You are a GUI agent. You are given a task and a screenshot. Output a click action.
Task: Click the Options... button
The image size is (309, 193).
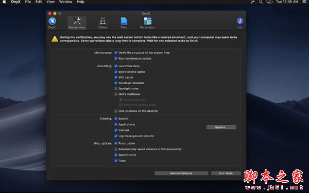tap(221, 127)
